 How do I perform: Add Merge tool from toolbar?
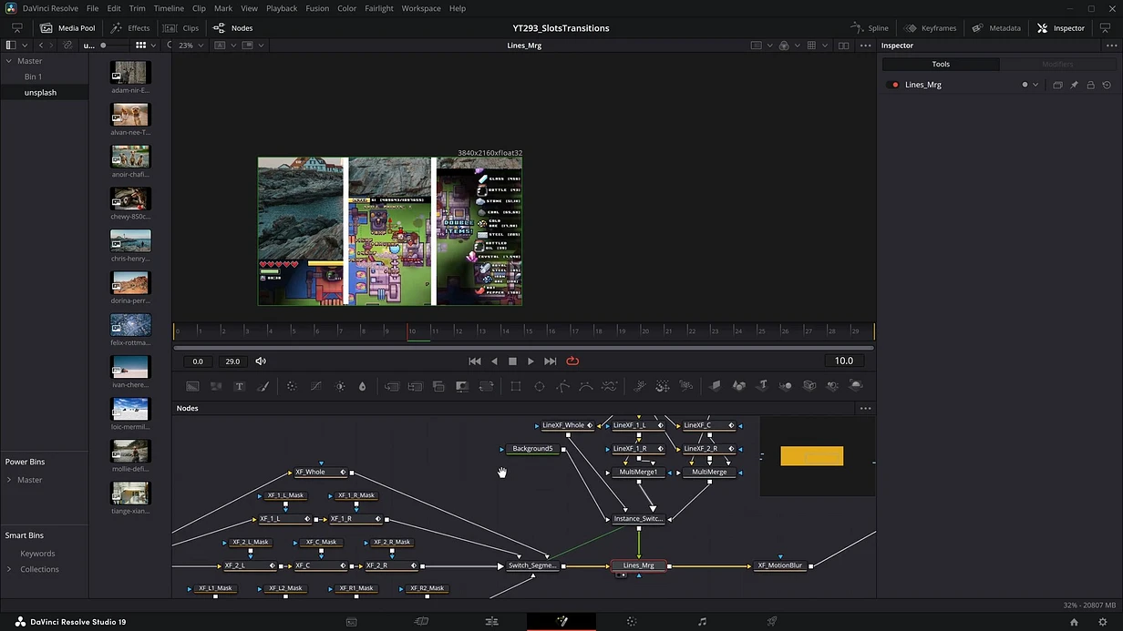tap(392, 386)
